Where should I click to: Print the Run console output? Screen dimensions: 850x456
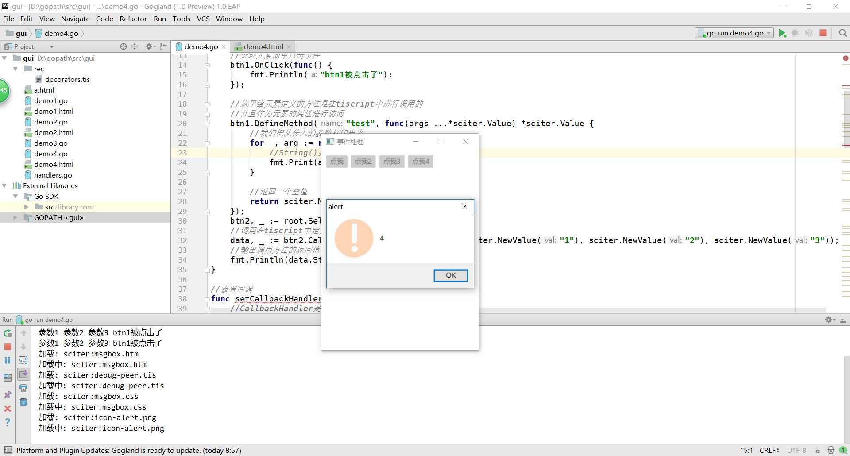tap(23, 388)
